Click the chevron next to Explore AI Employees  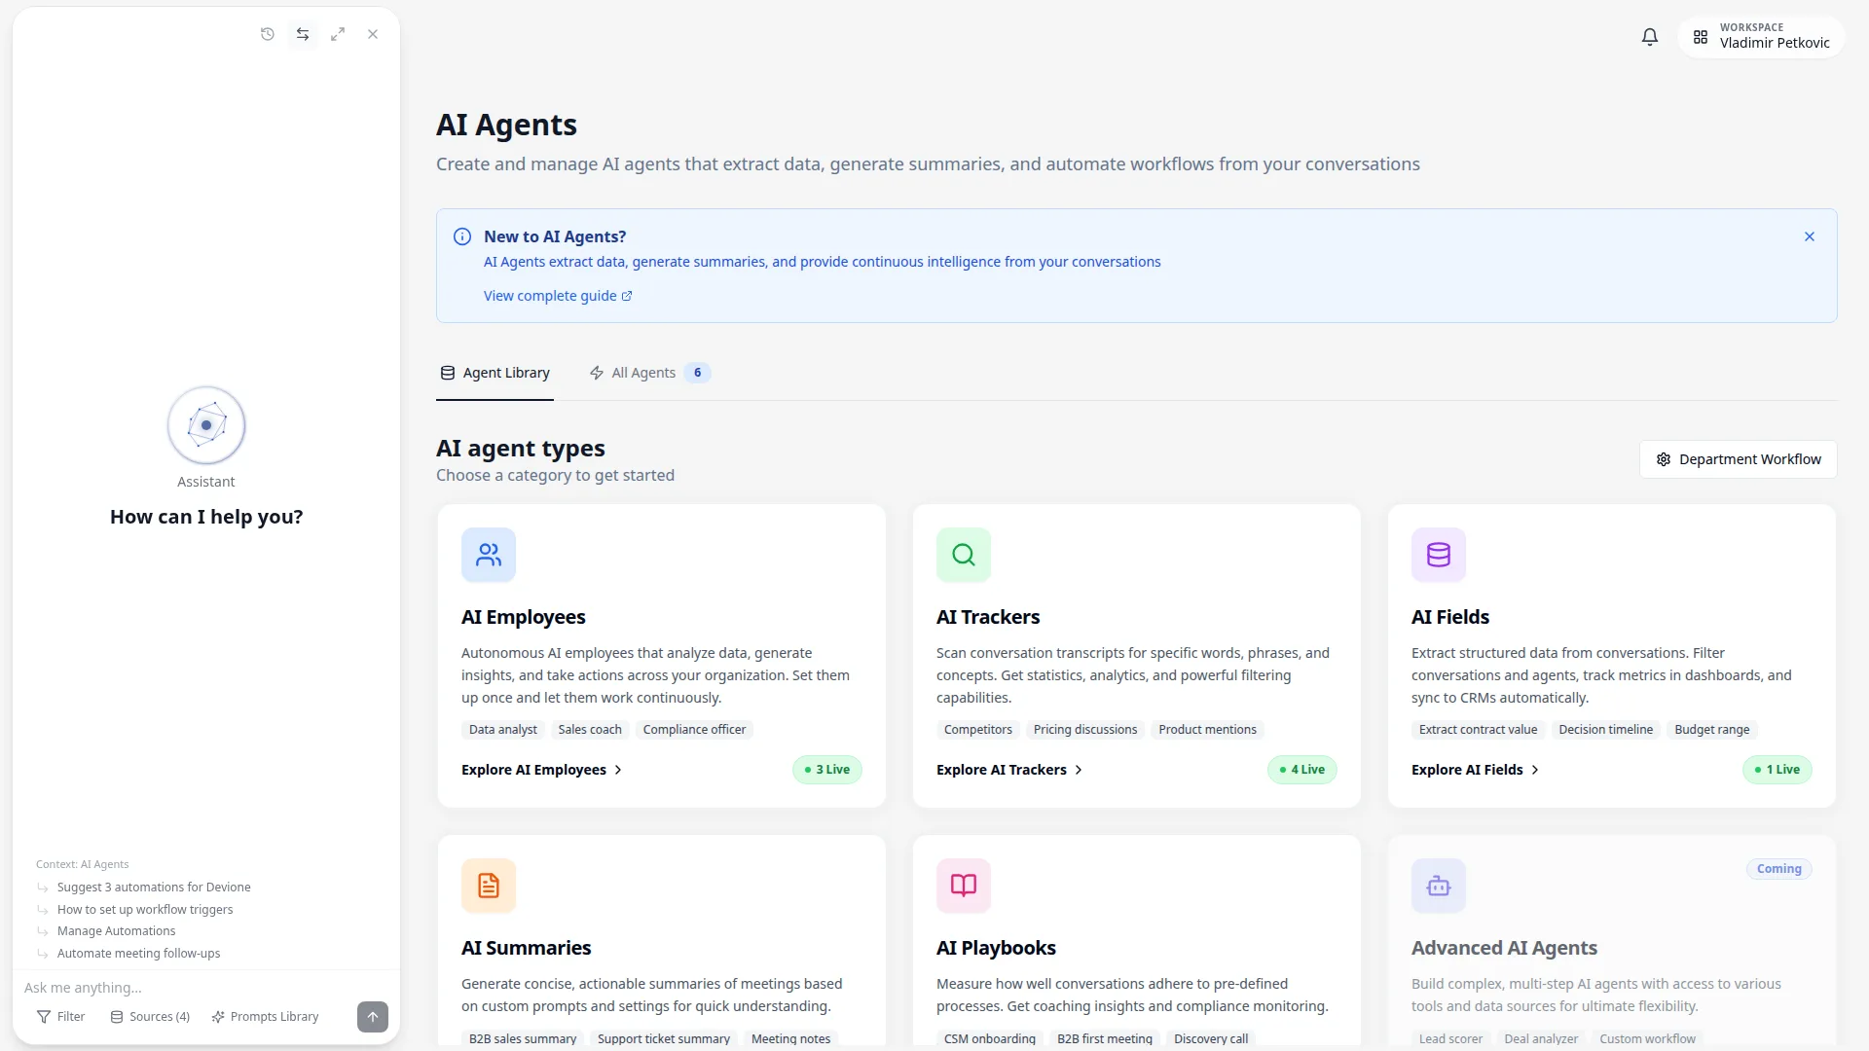[x=618, y=770]
